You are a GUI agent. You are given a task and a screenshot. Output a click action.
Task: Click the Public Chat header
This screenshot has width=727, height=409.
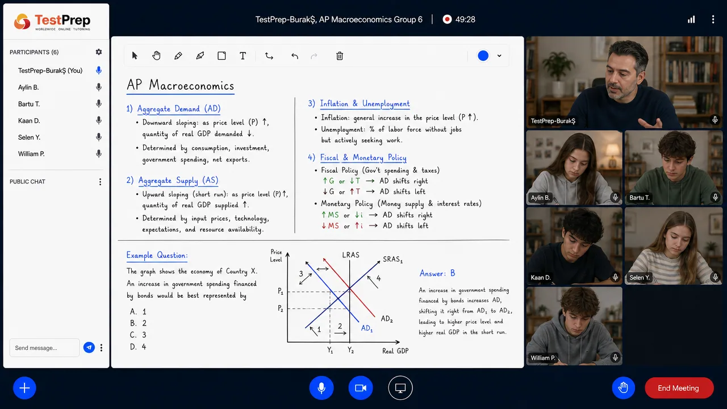coord(27,182)
